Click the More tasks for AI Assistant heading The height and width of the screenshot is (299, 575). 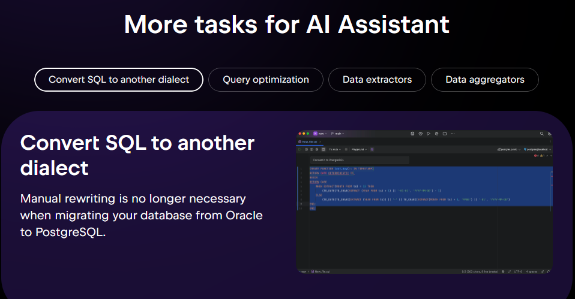tap(287, 25)
